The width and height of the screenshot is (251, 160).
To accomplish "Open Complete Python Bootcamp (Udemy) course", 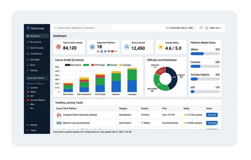I will 80,115.
